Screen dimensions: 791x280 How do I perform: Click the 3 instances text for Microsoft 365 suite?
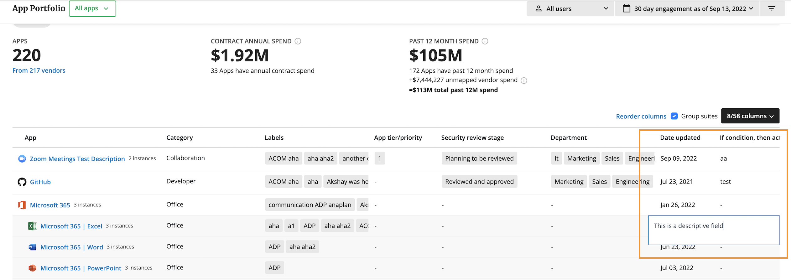point(87,205)
